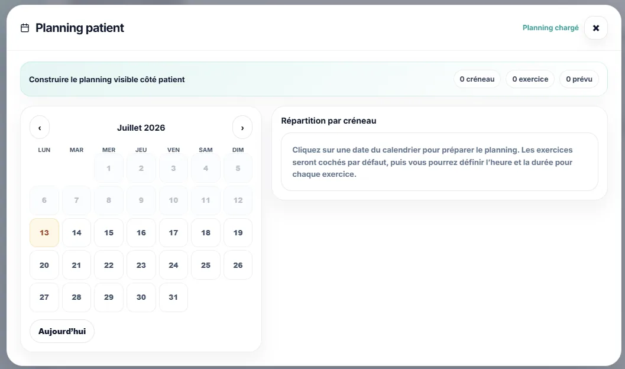Select date 14 in the calendar
The width and height of the screenshot is (625, 369).
[76, 233]
